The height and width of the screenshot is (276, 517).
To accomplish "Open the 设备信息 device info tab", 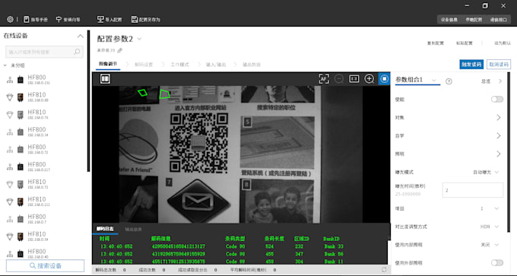I will (x=449, y=20).
